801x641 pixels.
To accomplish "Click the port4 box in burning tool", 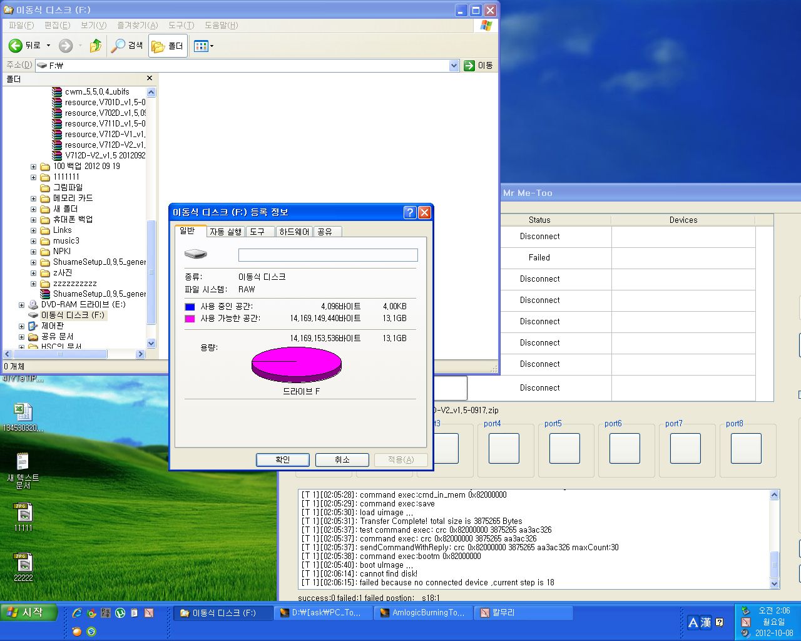I will (504, 448).
